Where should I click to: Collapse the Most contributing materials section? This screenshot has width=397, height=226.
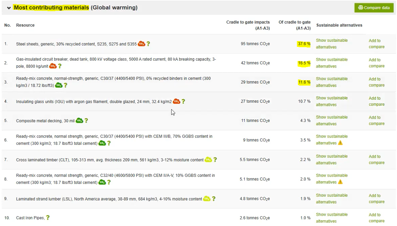pos(9,8)
